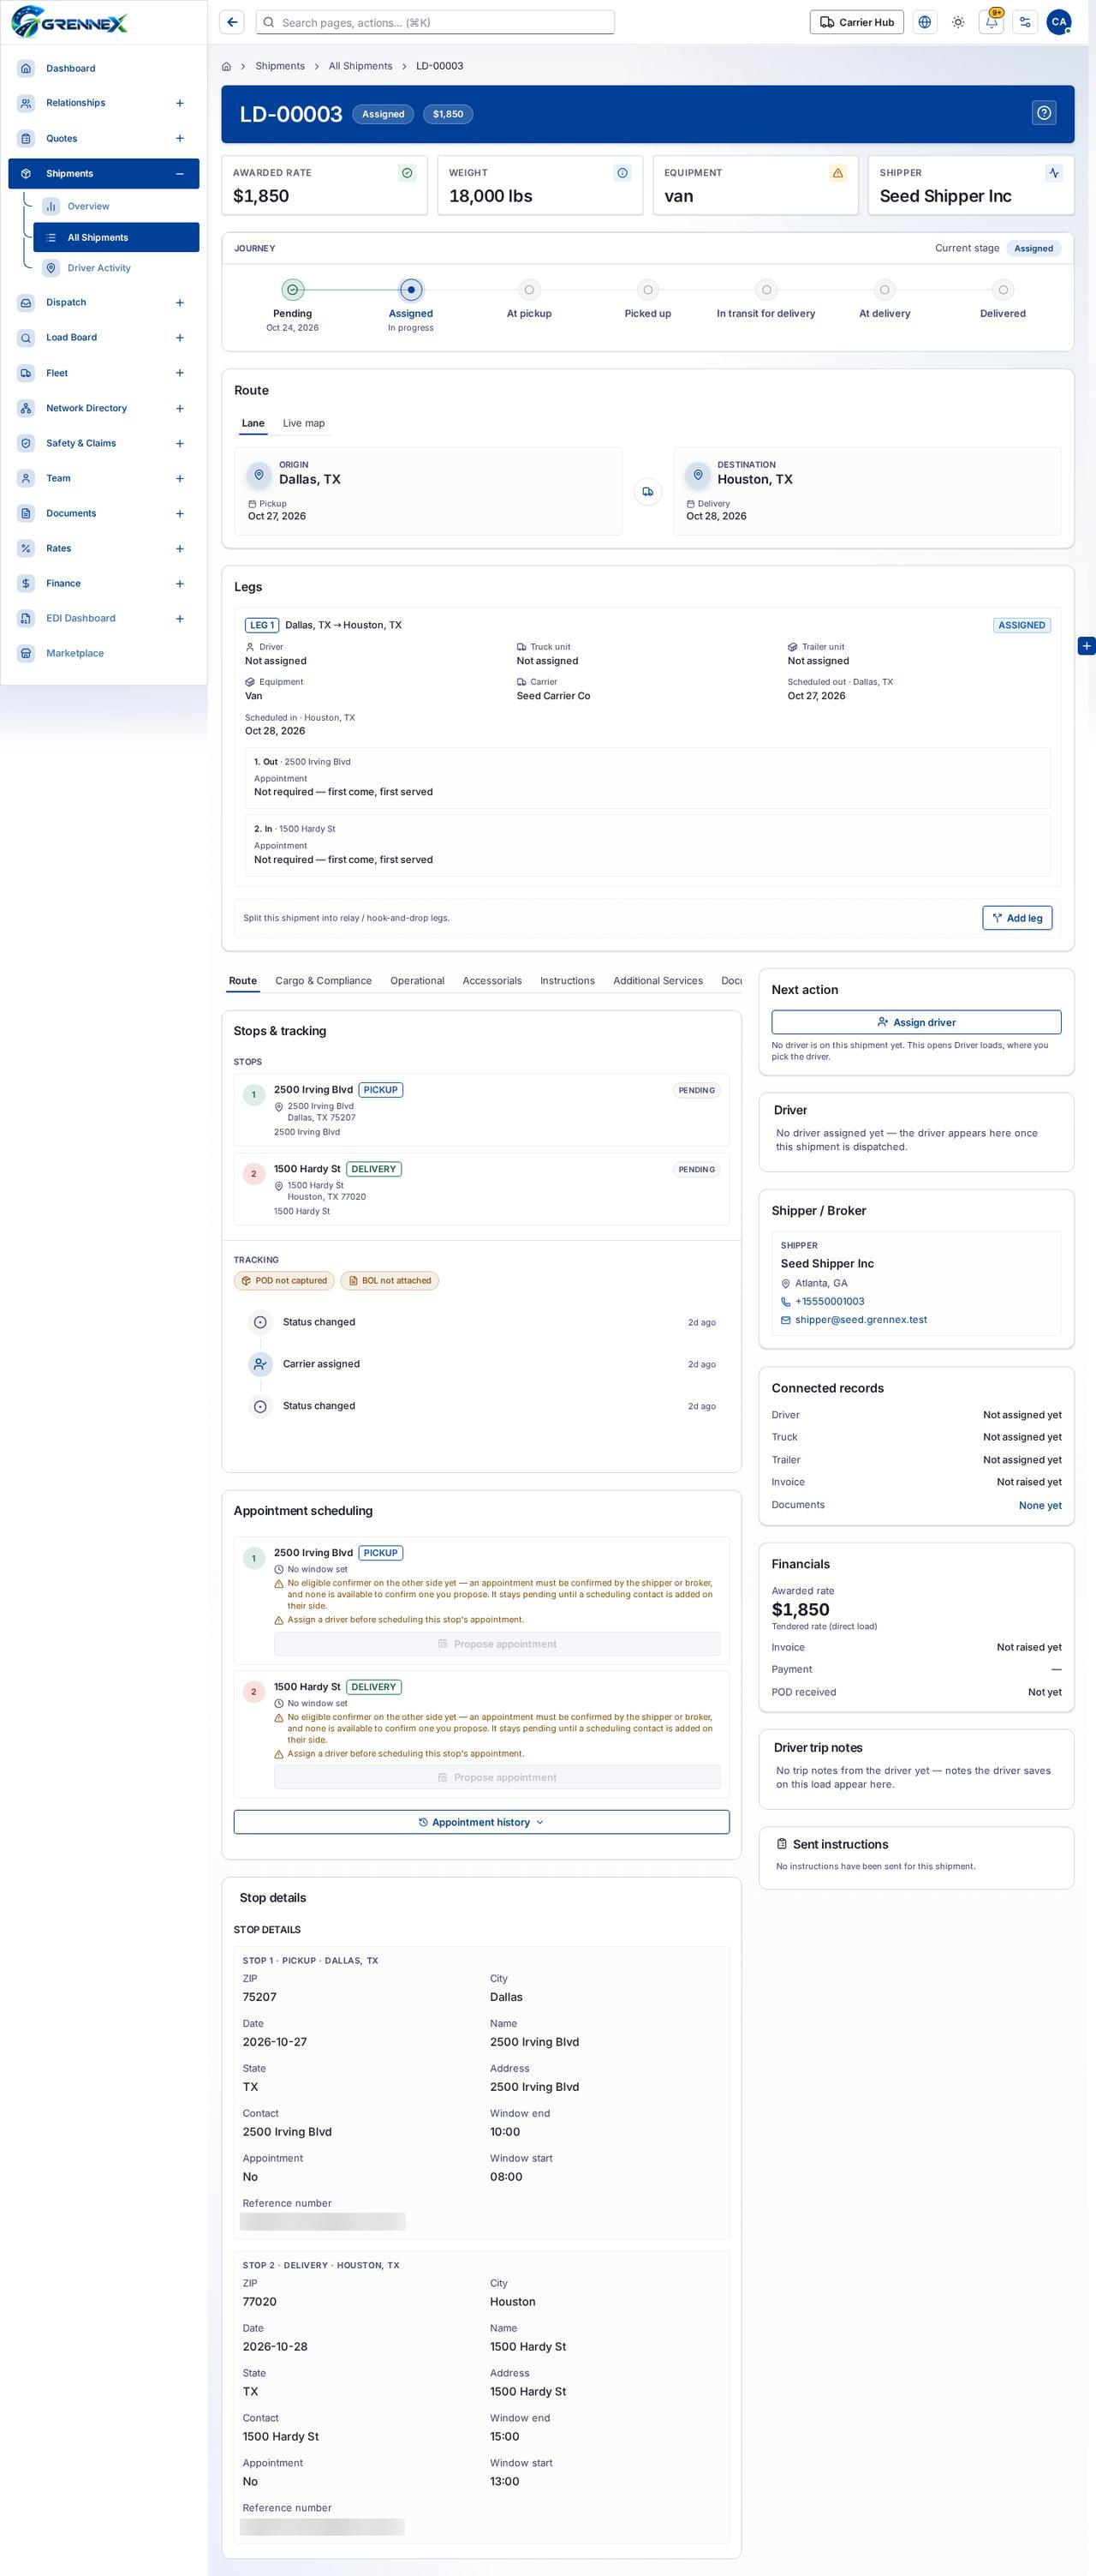Viewport: 1096px width, 2576px height.
Task: Expand the Dispatch sidebar section
Action: (x=180, y=303)
